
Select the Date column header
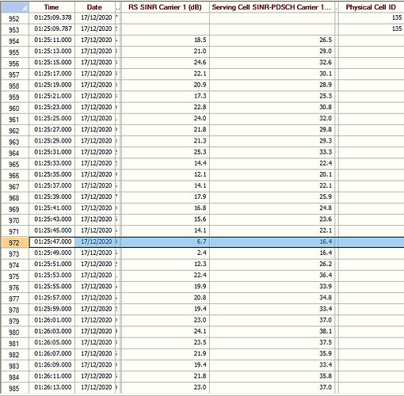(95, 7)
